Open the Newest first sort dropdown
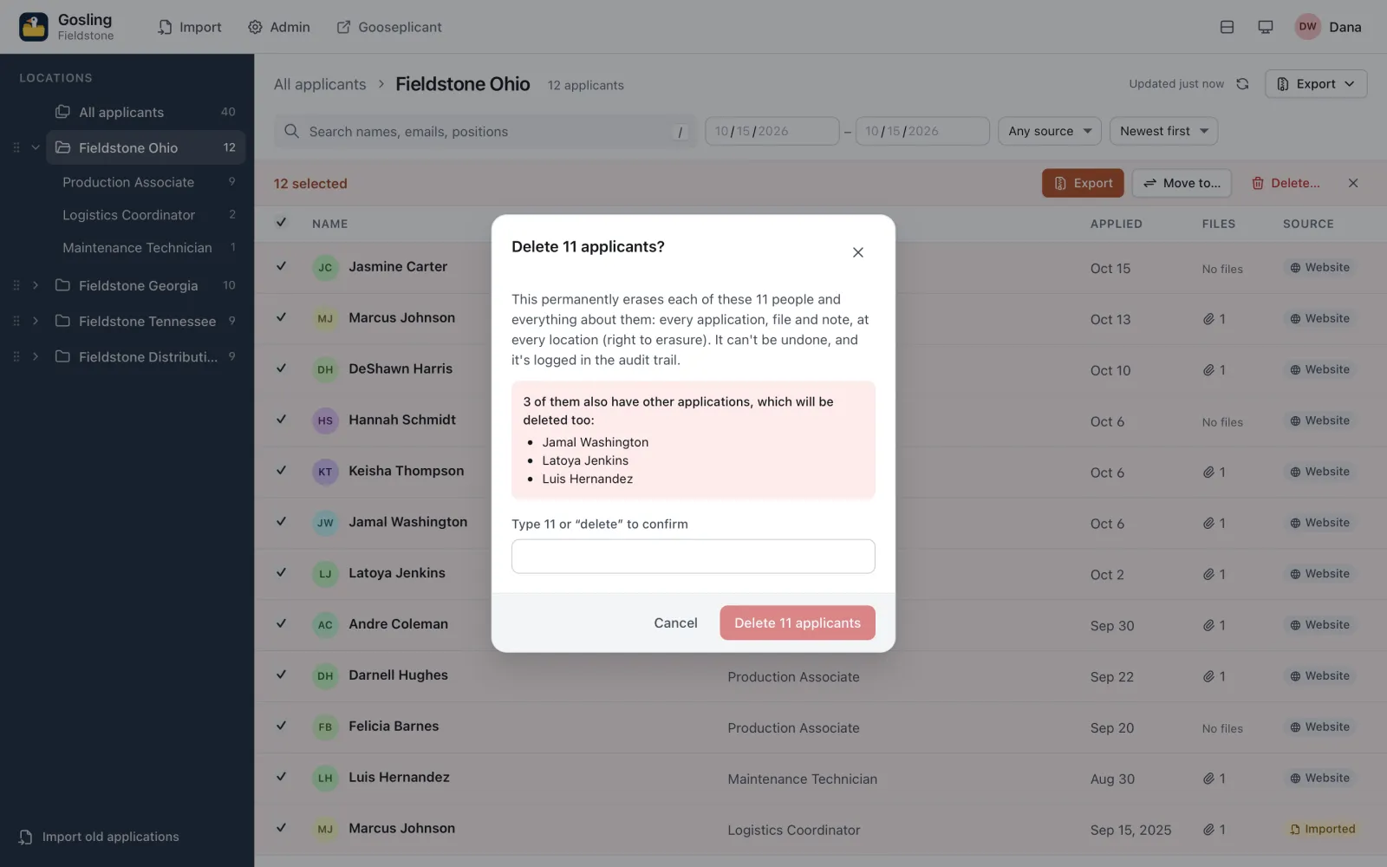The width and height of the screenshot is (1387, 867). (x=1163, y=131)
